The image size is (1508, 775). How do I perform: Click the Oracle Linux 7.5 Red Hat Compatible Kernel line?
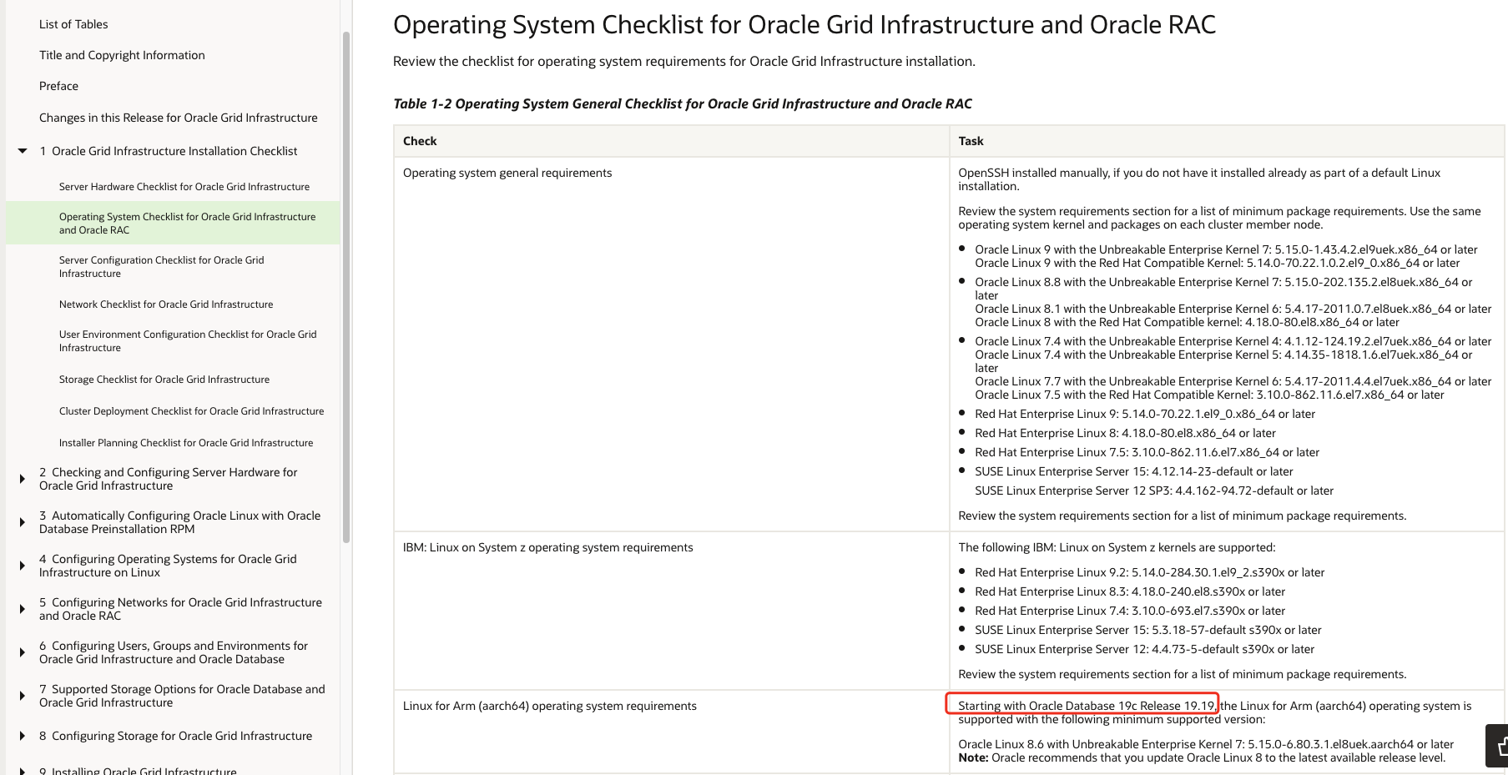(x=1209, y=395)
